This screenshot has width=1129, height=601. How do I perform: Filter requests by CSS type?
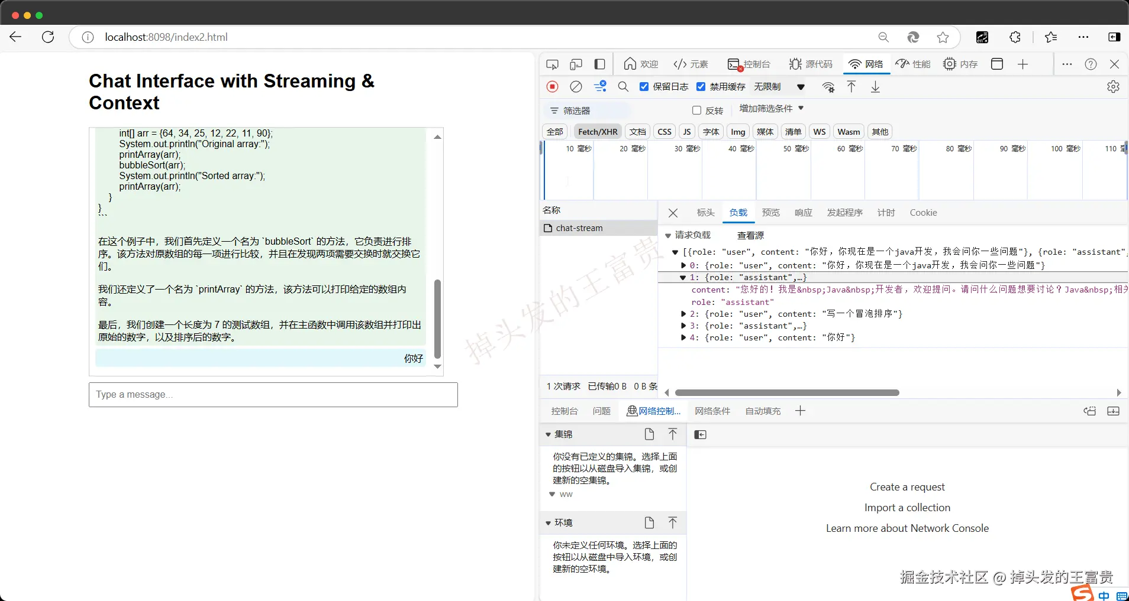[665, 132]
